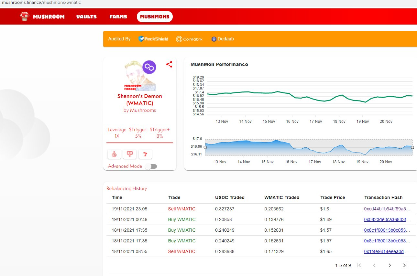Click the USDC Traded column header
The image size is (417, 276).
(x=230, y=197)
